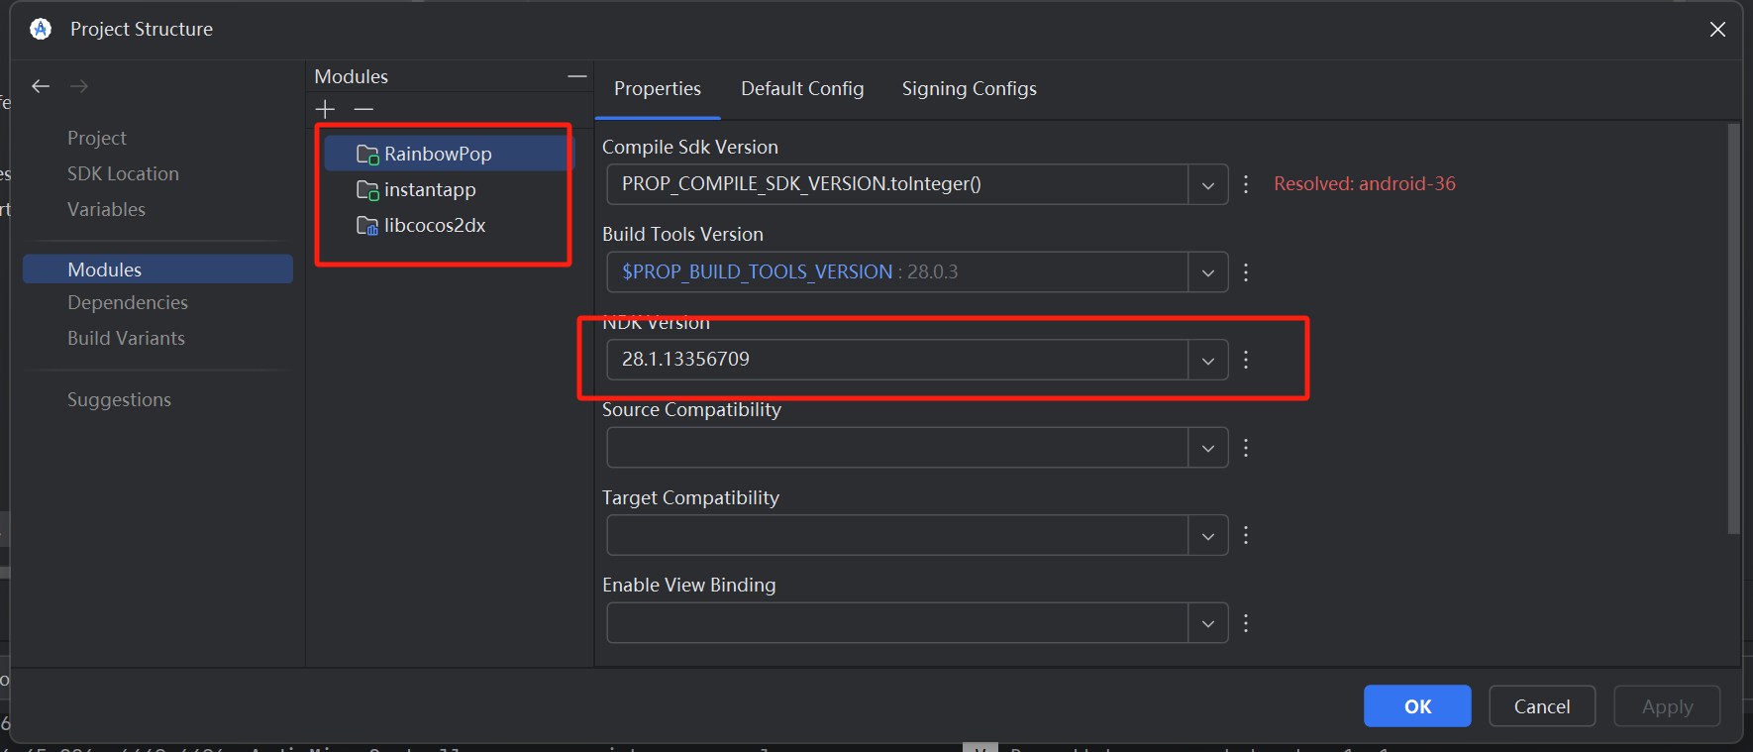Image resolution: width=1753 pixels, height=752 pixels.
Task: Open more options for Source Compatibility
Action: coord(1246,448)
